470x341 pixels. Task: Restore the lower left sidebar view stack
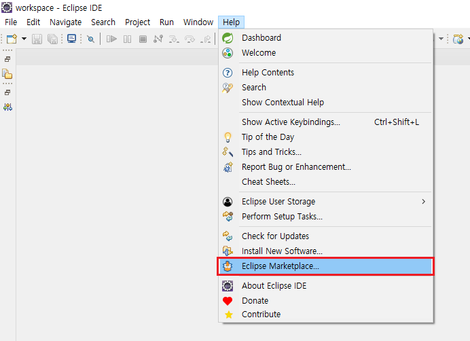7,92
